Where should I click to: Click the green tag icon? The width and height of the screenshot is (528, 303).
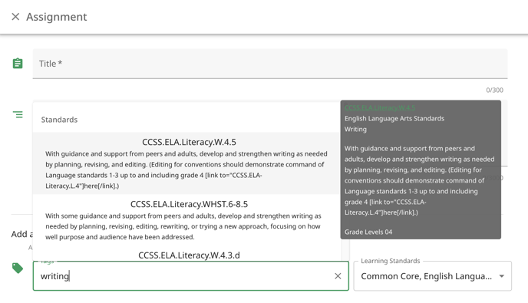[18, 268]
